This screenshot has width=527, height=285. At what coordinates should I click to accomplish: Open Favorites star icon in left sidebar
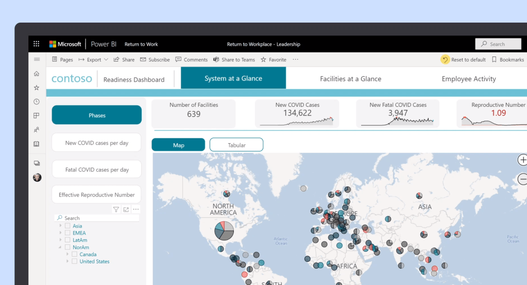click(37, 88)
